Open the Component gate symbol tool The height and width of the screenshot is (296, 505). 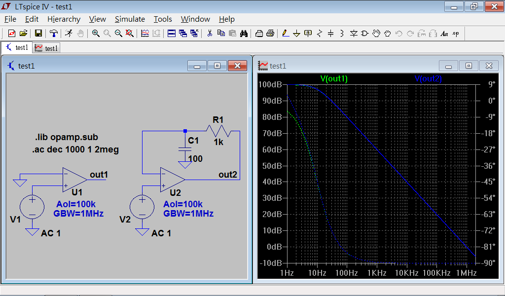tap(365, 33)
